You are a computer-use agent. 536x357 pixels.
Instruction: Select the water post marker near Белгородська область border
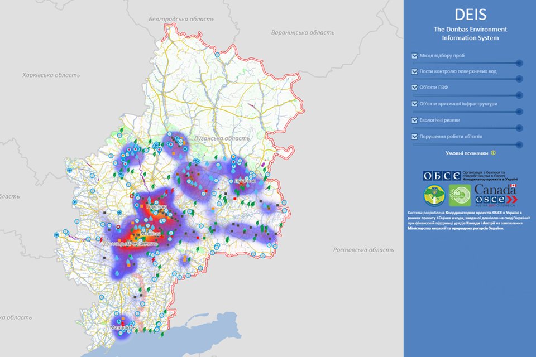coord(217,55)
